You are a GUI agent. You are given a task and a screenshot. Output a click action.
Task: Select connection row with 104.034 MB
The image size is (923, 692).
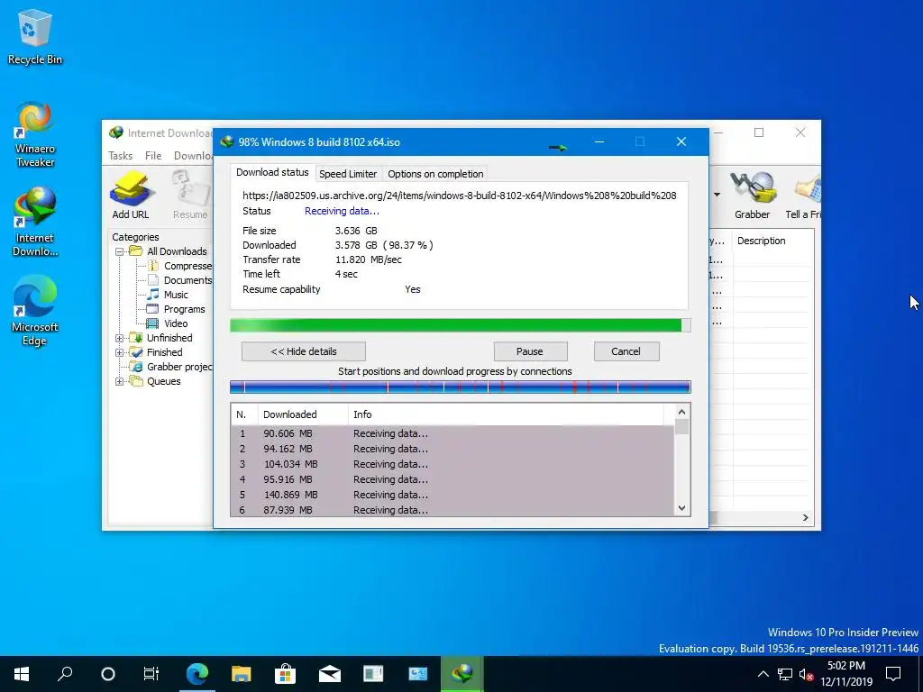pyautogui.click(x=452, y=464)
